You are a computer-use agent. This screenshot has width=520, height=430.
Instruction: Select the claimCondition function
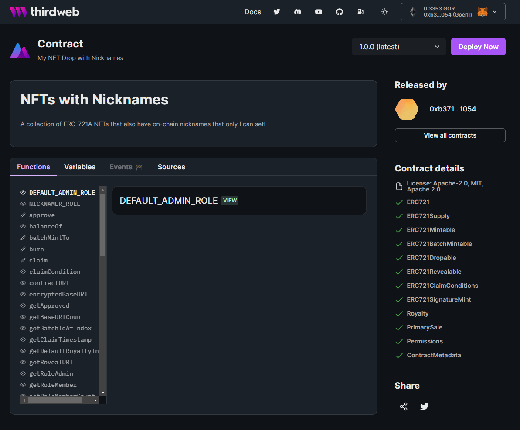pyautogui.click(x=51, y=272)
